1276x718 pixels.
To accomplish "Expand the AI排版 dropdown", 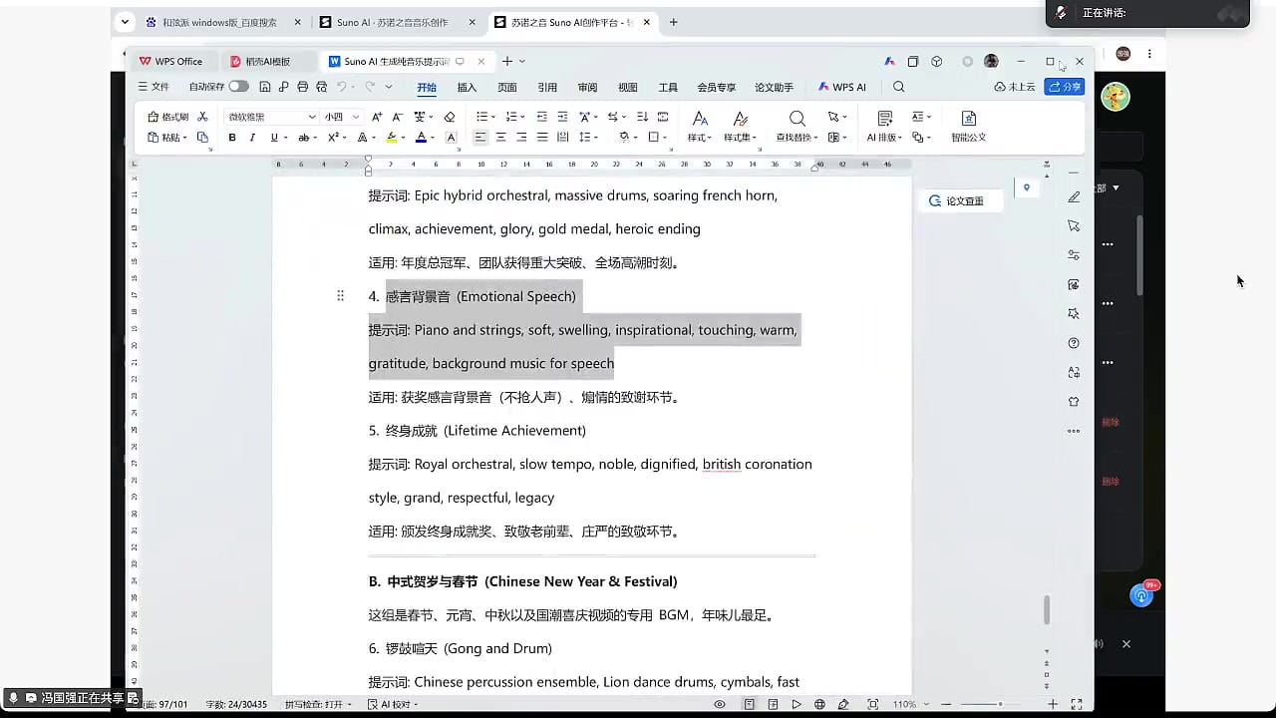I will click(x=883, y=138).
